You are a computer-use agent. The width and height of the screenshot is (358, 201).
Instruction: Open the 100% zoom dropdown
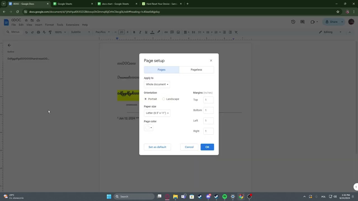point(60,32)
